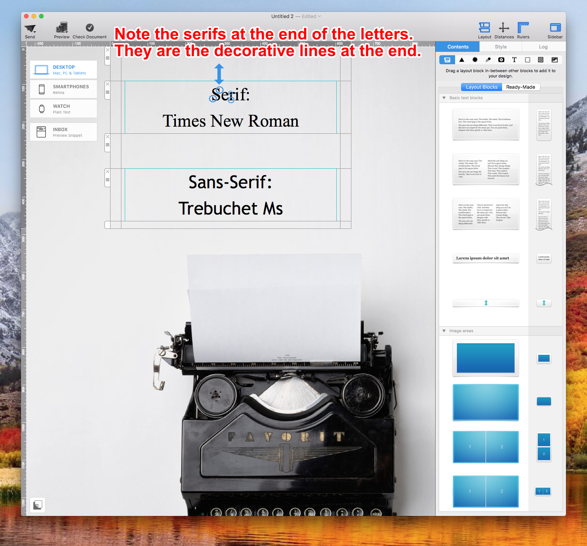Screen dimensions: 587x546
Task: Toggle the Distances guides
Action: (x=504, y=27)
